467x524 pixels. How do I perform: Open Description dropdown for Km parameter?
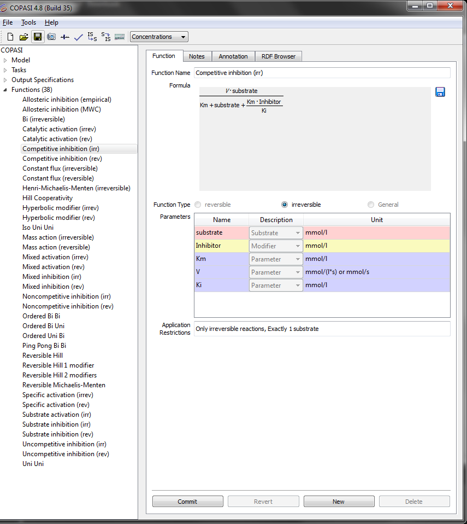[x=276, y=259]
